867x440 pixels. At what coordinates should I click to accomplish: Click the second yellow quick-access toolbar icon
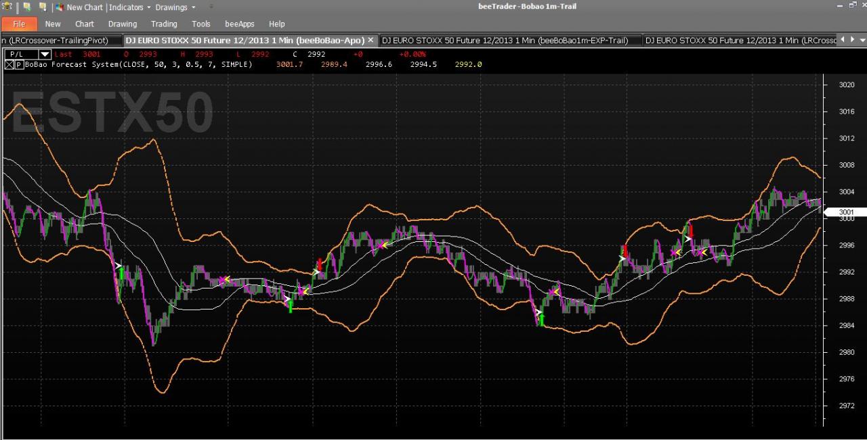point(43,7)
